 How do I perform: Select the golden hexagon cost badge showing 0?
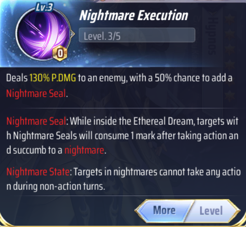click(60, 53)
